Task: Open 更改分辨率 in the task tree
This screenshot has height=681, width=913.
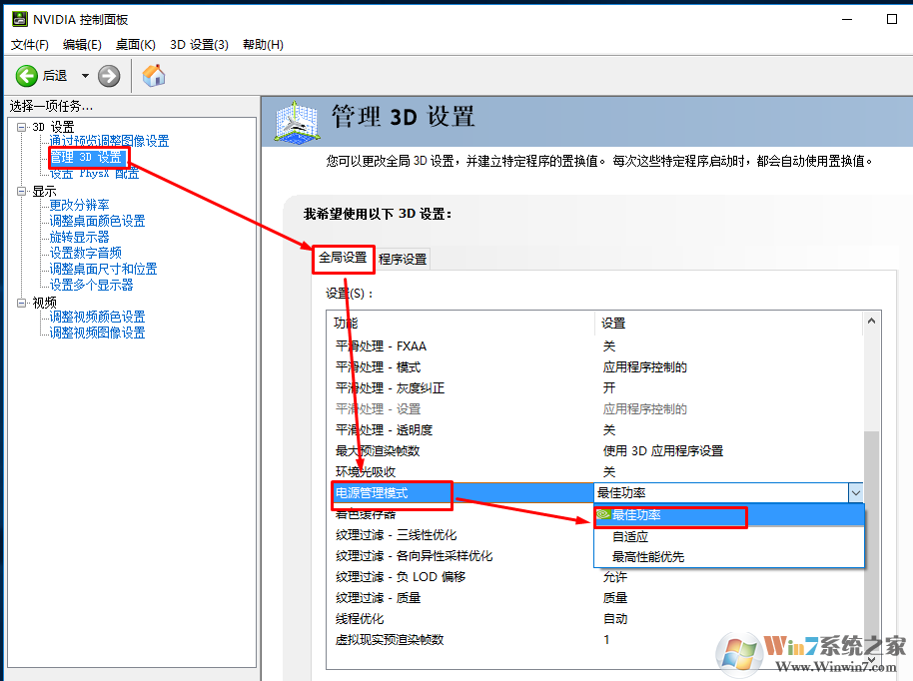Action: (x=80, y=205)
